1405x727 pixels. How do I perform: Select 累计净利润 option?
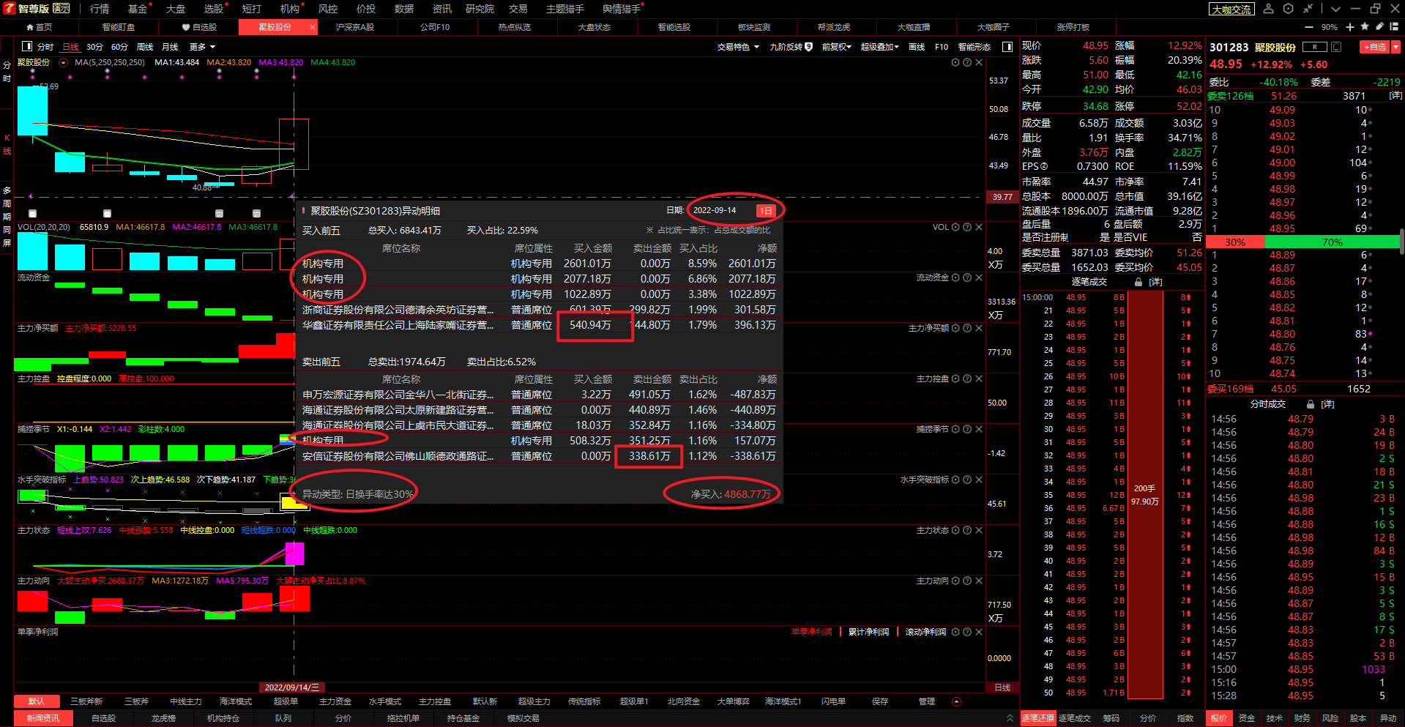(x=868, y=632)
